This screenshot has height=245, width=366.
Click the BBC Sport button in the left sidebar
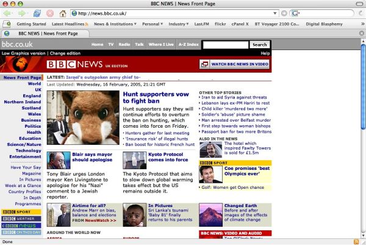tap(21, 212)
